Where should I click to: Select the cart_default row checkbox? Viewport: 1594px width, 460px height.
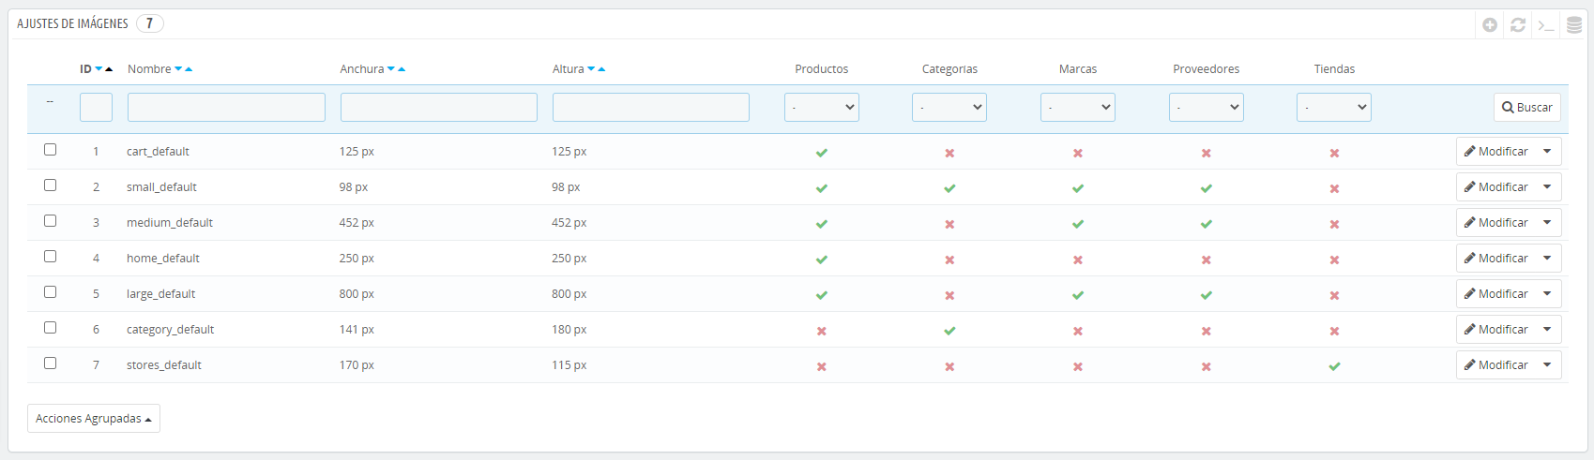click(x=51, y=150)
